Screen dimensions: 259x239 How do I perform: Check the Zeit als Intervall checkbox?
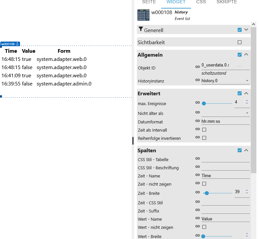(x=204, y=130)
